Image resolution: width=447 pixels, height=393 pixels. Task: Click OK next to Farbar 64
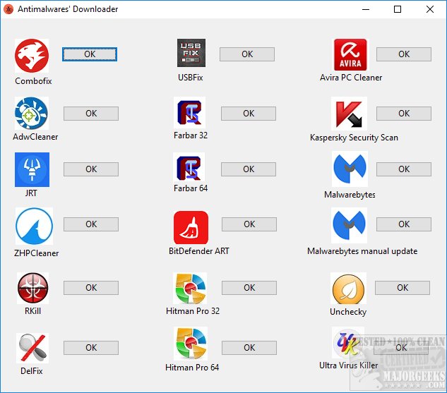click(249, 169)
